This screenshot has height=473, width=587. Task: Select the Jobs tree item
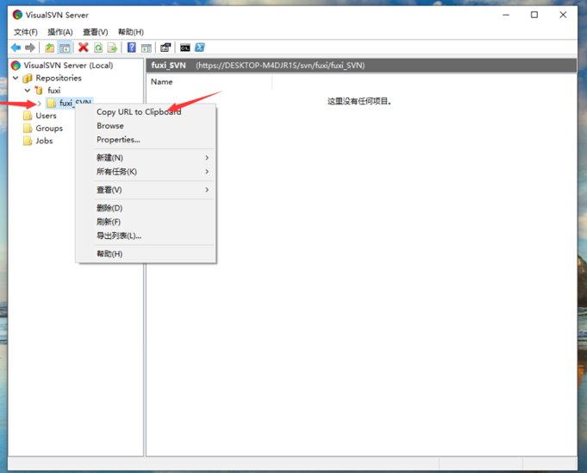pos(44,141)
